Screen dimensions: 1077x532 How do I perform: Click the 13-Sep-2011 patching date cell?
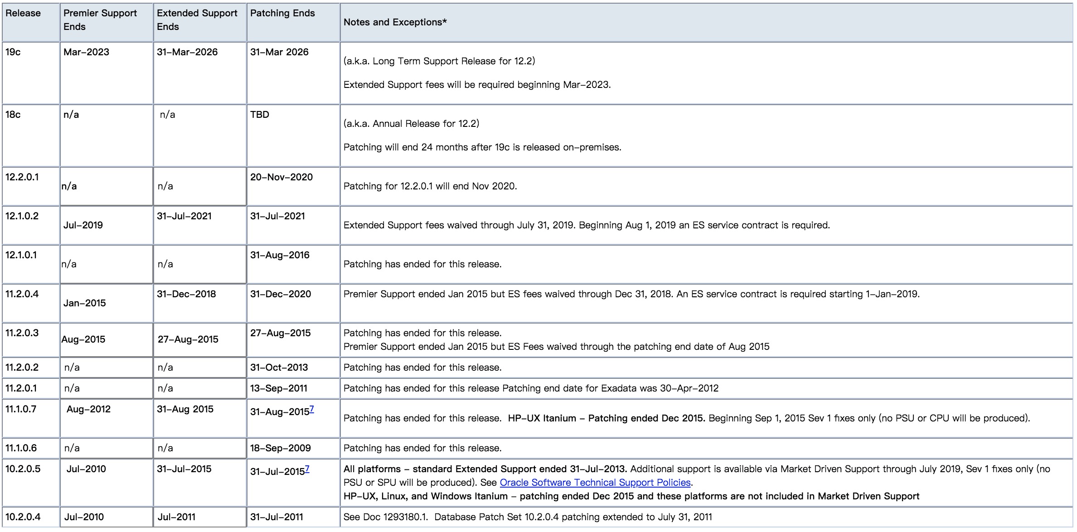(278, 388)
